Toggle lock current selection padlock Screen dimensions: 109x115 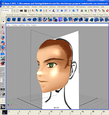click(82, 11)
